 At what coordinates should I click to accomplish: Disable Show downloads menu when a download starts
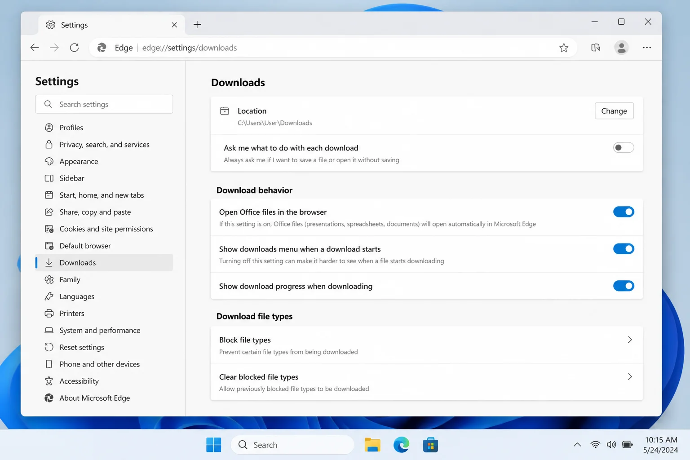click(624, 249)
